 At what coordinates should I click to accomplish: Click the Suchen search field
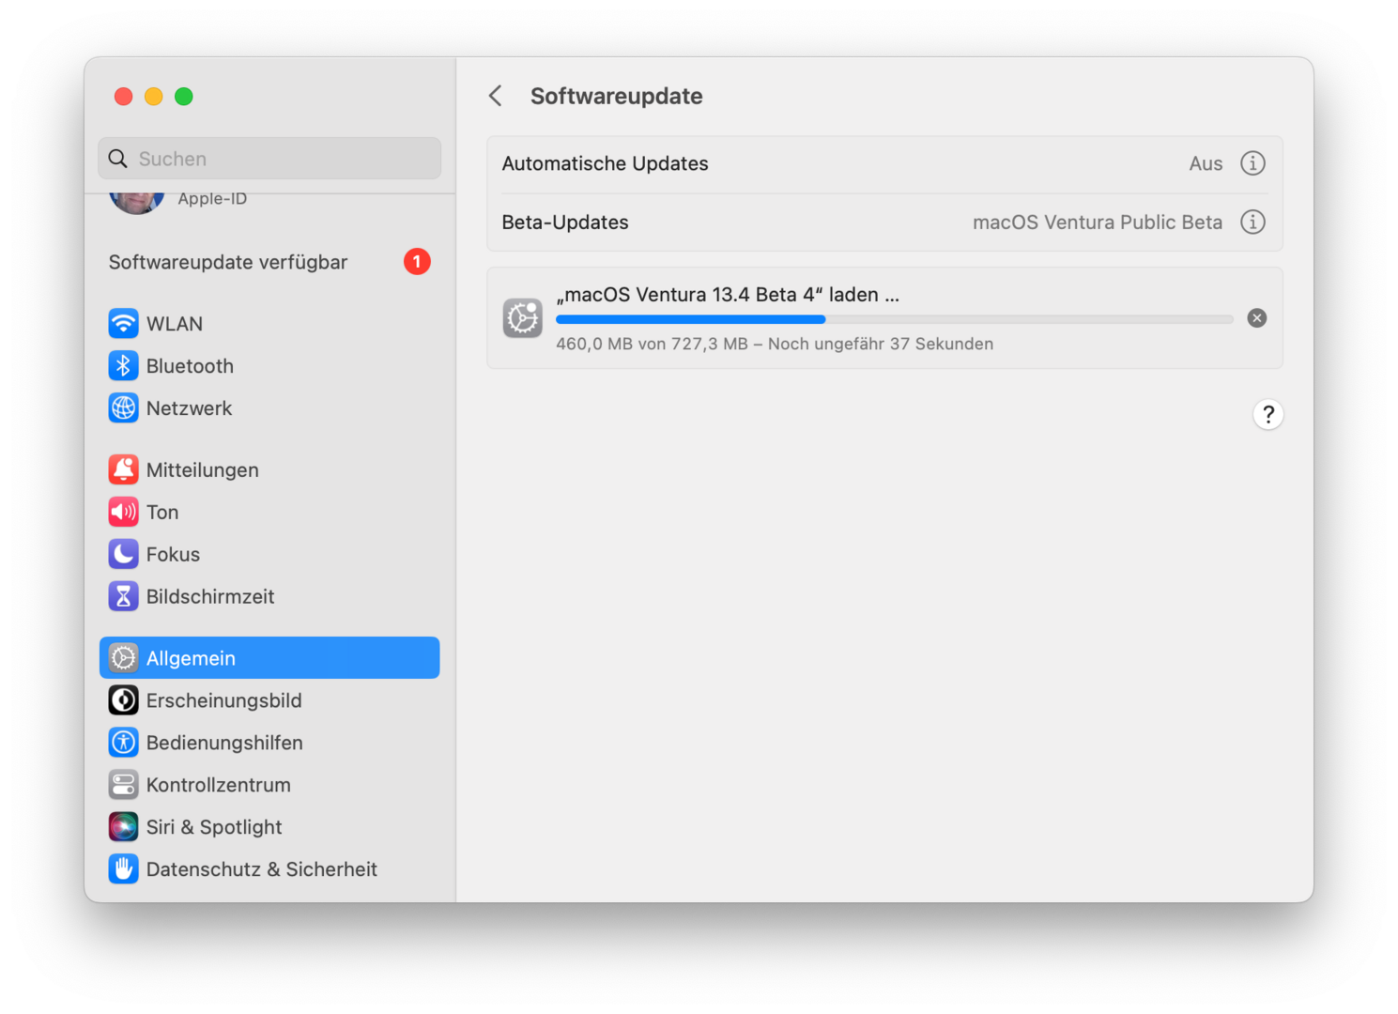click(x=282, y=159)
